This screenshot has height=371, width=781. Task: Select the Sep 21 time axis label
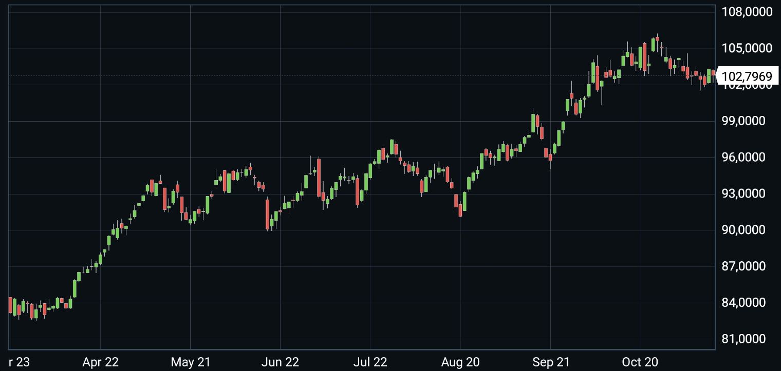point(550,362)
